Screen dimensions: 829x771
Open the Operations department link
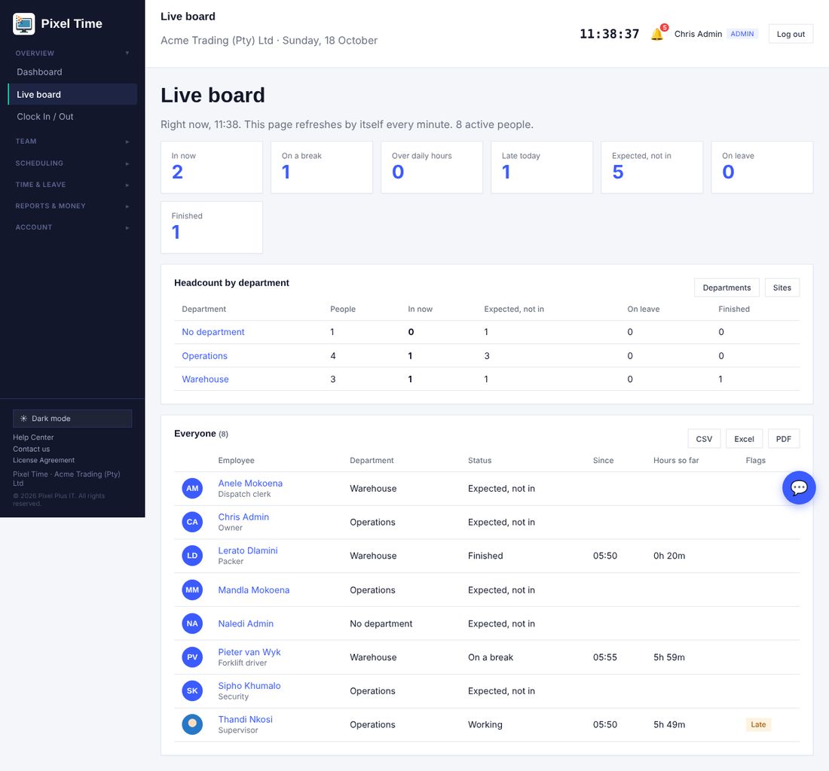pos(204,356)
